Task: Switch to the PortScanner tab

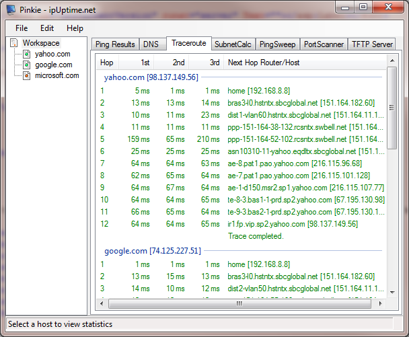Action: pyautogui.click(x=324, y=44)
